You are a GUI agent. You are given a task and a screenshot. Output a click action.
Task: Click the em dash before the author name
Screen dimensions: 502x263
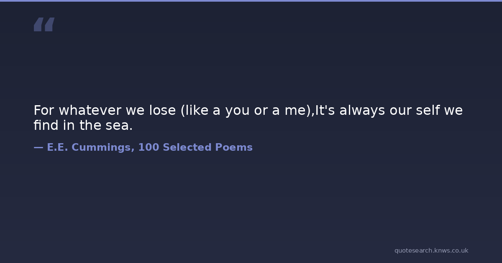pyautogui.click(x=38, y=147)
